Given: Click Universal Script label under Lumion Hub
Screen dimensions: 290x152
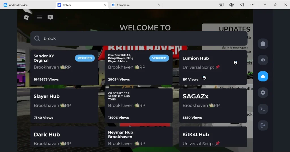Looking at the screenshot, I should tap(201, 67).
